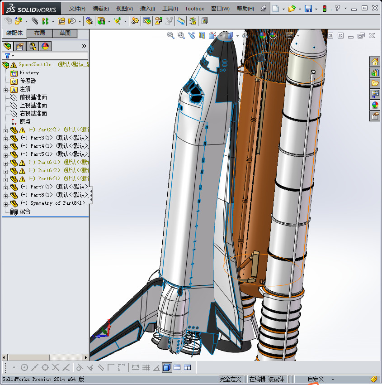Toggle the quadrant snap icon
Screen dimensions: 382x385
(x=45, y=368)
